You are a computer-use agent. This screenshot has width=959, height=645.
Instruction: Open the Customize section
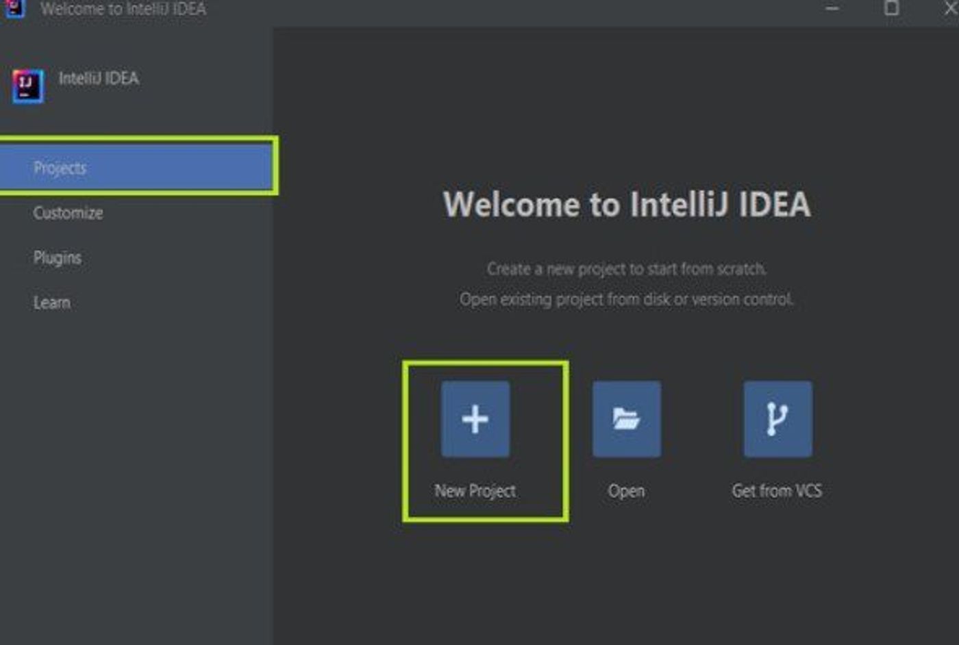coord(68,213)
